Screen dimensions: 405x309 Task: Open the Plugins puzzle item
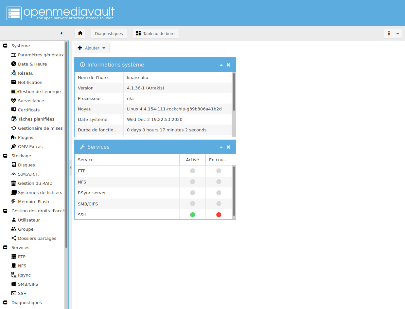(26, 137)
